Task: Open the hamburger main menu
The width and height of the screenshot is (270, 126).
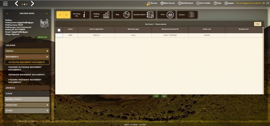Action: pyautogui.click(x=5, y=3)
